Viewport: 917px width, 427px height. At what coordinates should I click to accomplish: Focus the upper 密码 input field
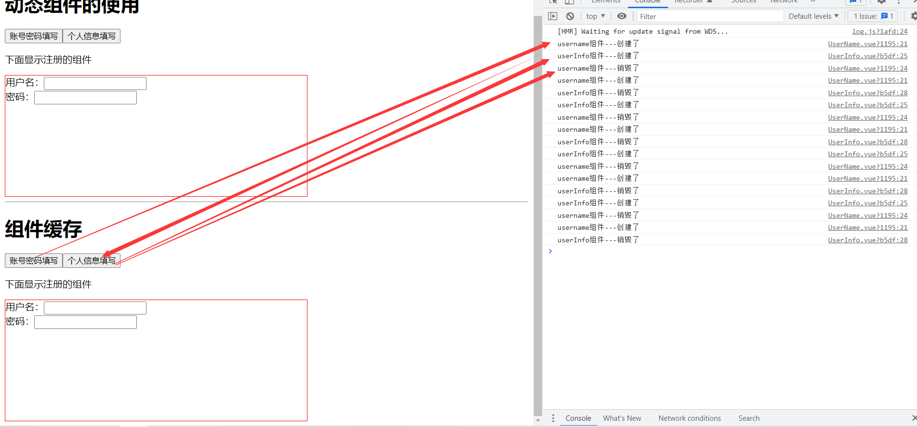[x=85, y=98]
